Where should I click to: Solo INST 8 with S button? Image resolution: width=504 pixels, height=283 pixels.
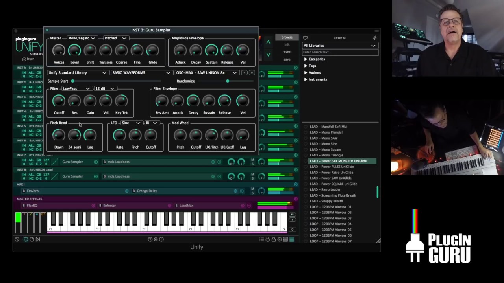coord(252,178)
